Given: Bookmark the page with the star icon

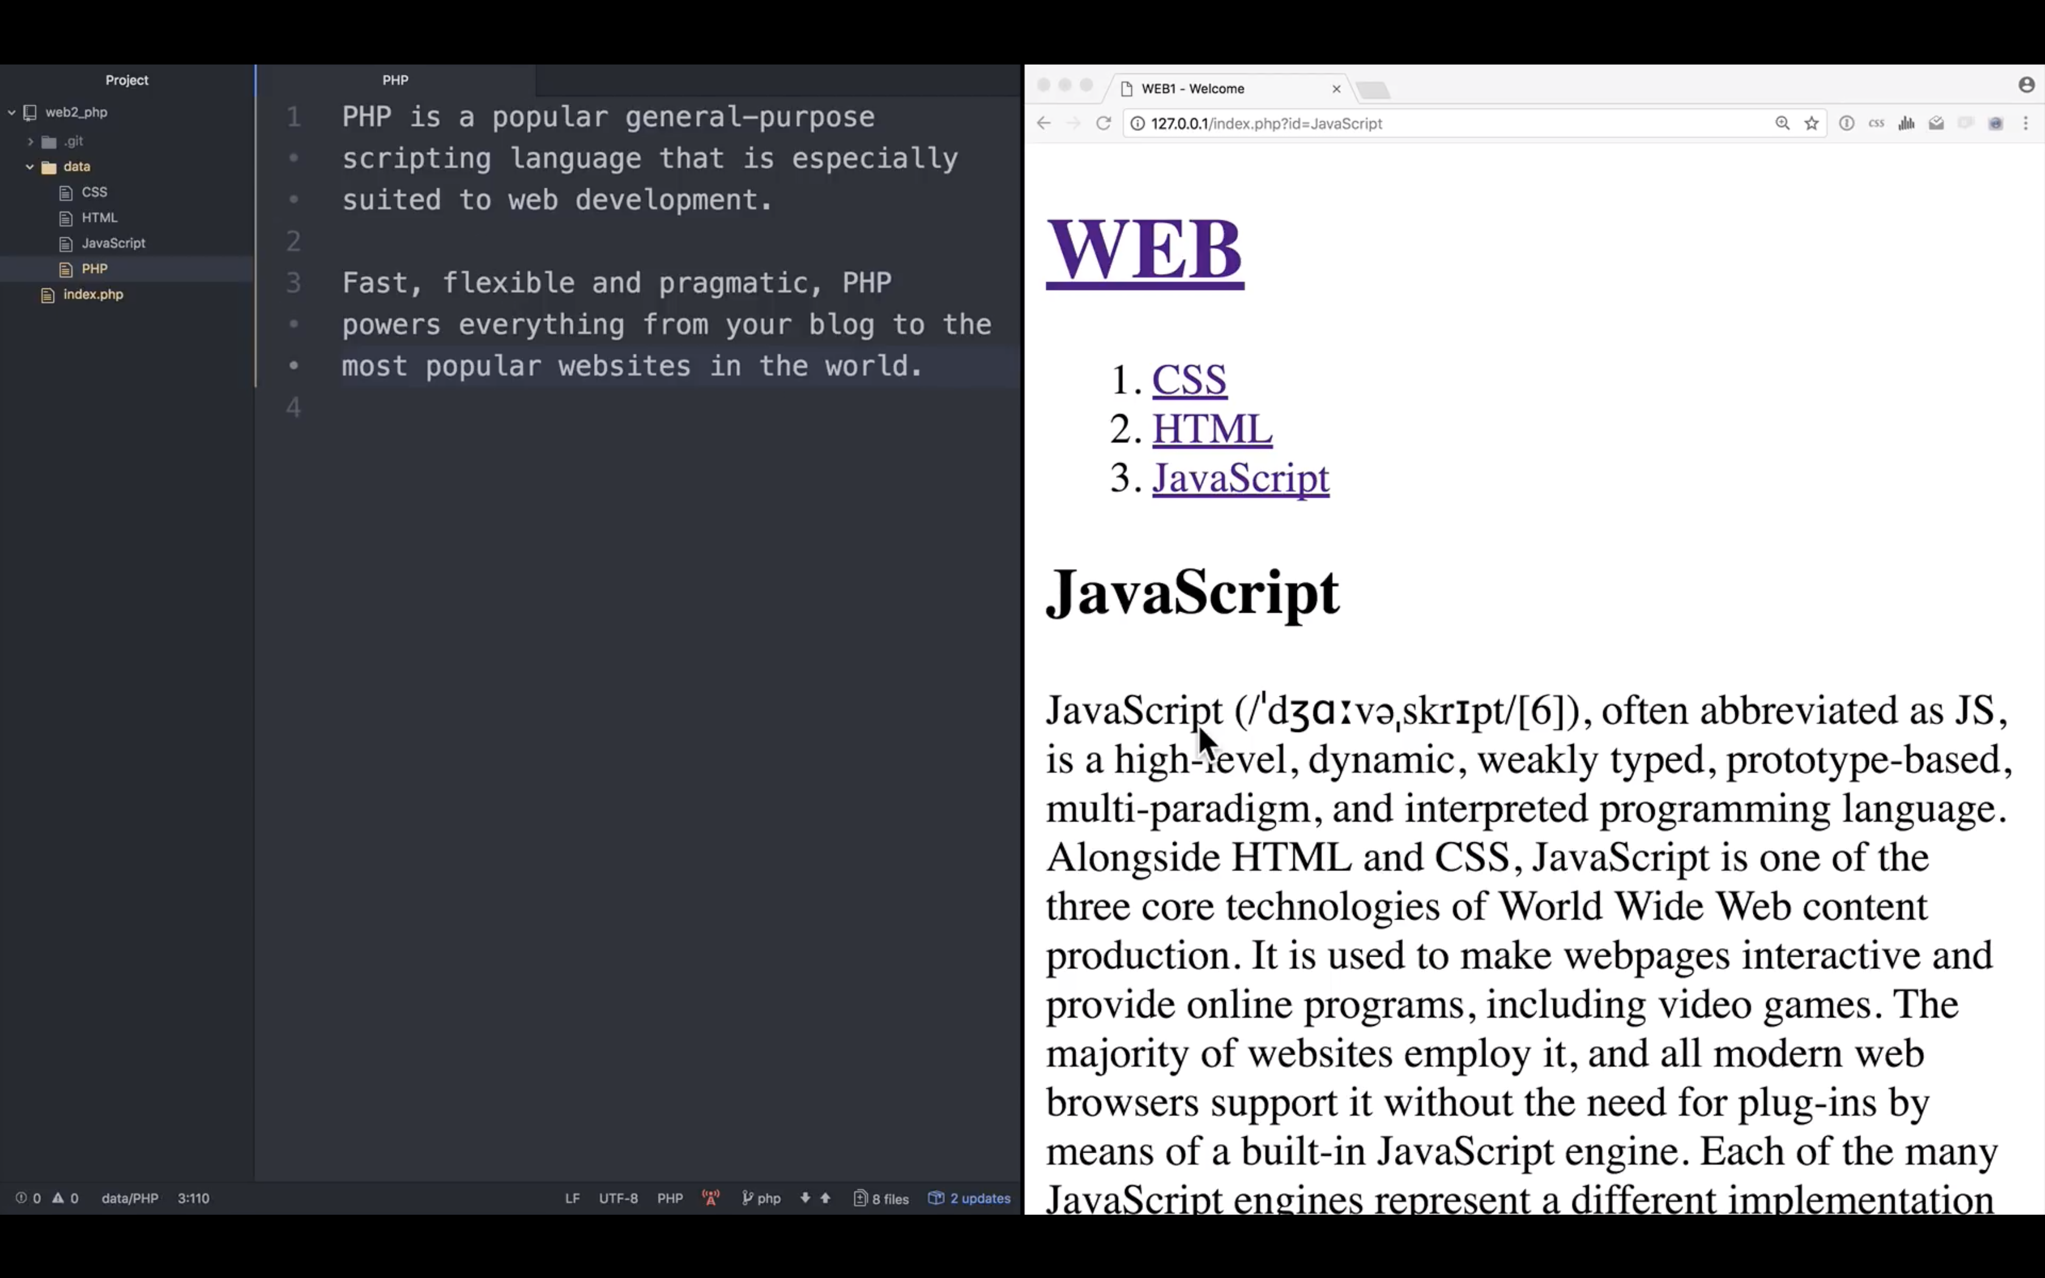Looking at the screenshot, I should [x=1811, y=124].
